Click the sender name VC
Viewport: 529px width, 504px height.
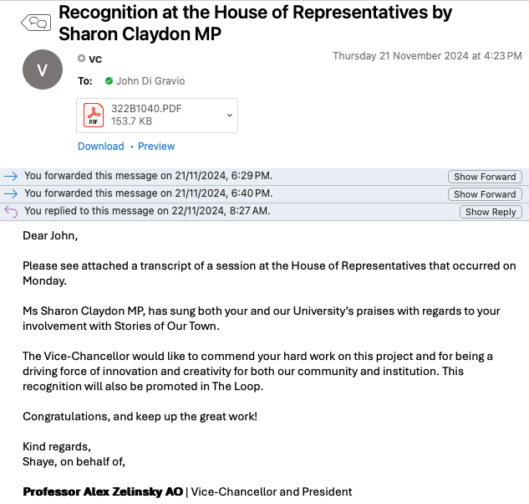(x=96, y=59)
